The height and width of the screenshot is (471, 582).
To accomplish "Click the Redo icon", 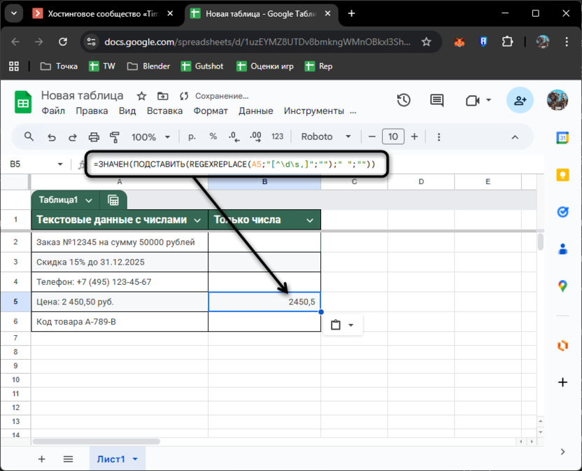I will click(x=71, y=137).
